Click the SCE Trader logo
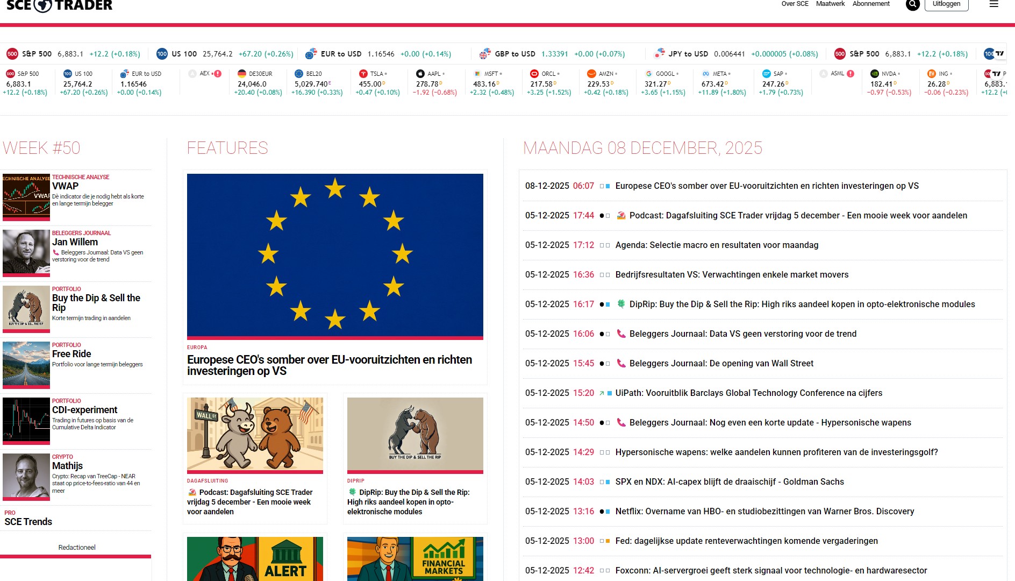Image resolution: width=1015 pixels, height=581 pixels. (x=59, y=5)
